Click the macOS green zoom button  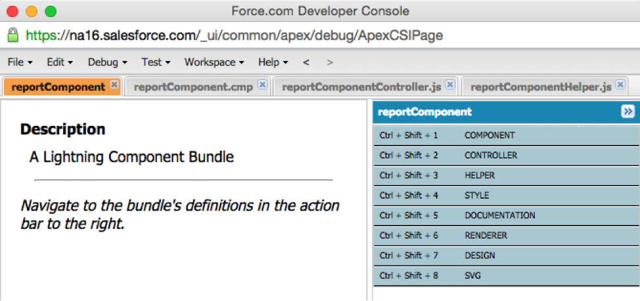click(51, 11)
